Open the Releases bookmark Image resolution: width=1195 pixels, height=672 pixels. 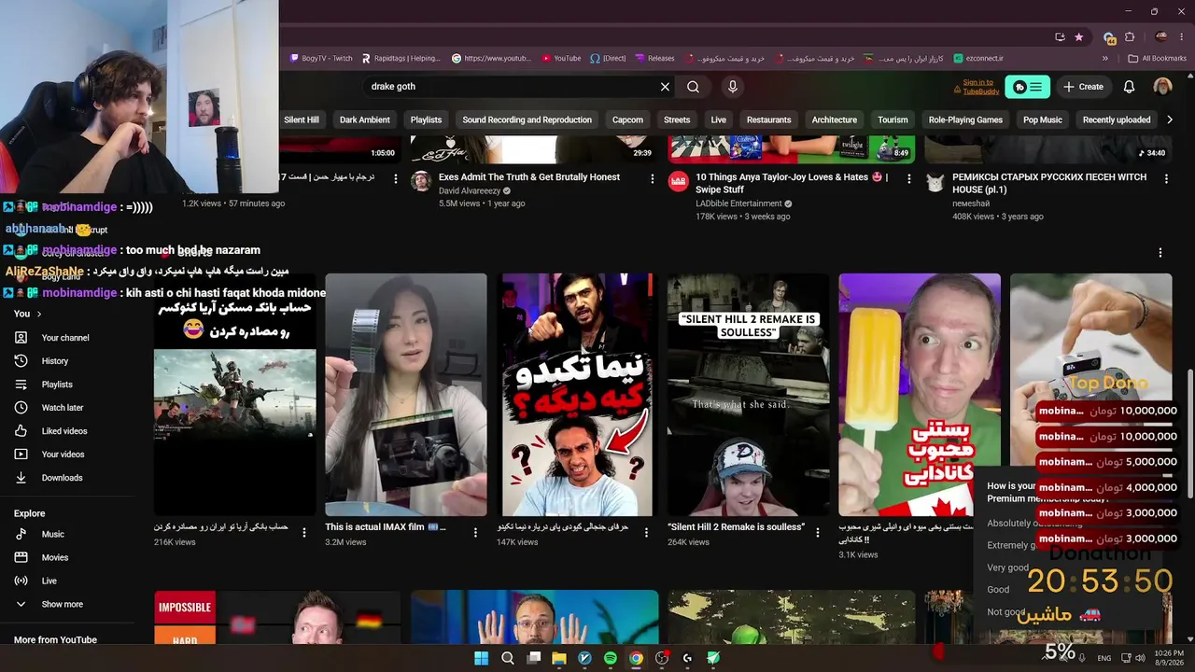[x=654, y=58]
